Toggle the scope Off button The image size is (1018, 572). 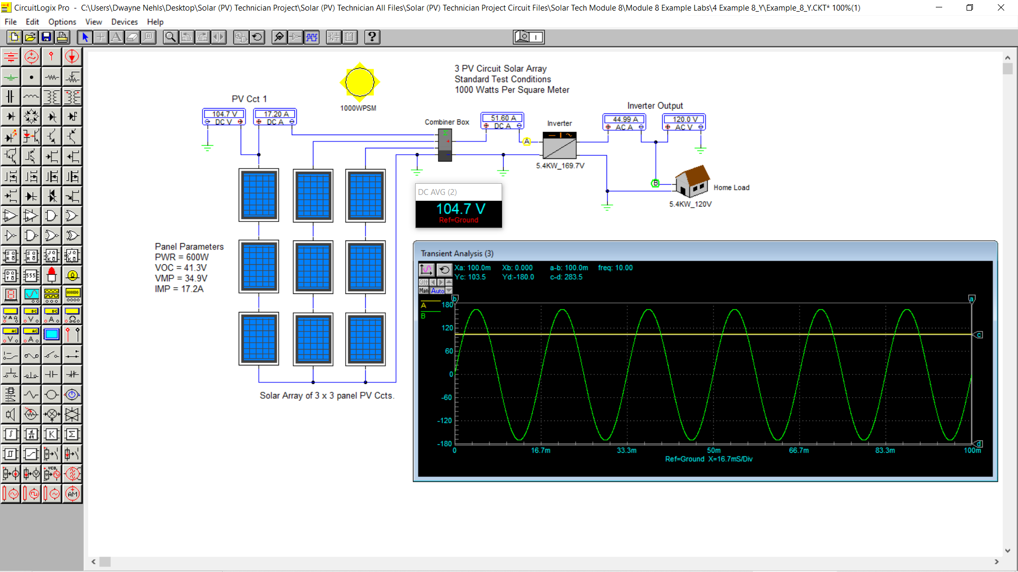(x=424, y=282)
